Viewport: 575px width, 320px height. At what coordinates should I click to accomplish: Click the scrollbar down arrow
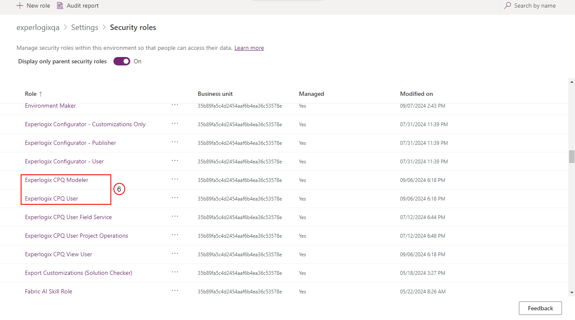(x=572, y=292)
